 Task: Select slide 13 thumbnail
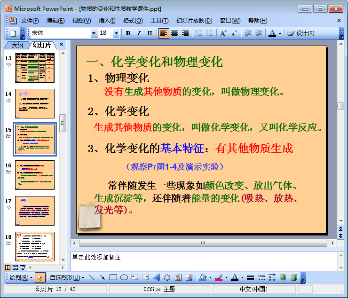click(x=35, y=68)
